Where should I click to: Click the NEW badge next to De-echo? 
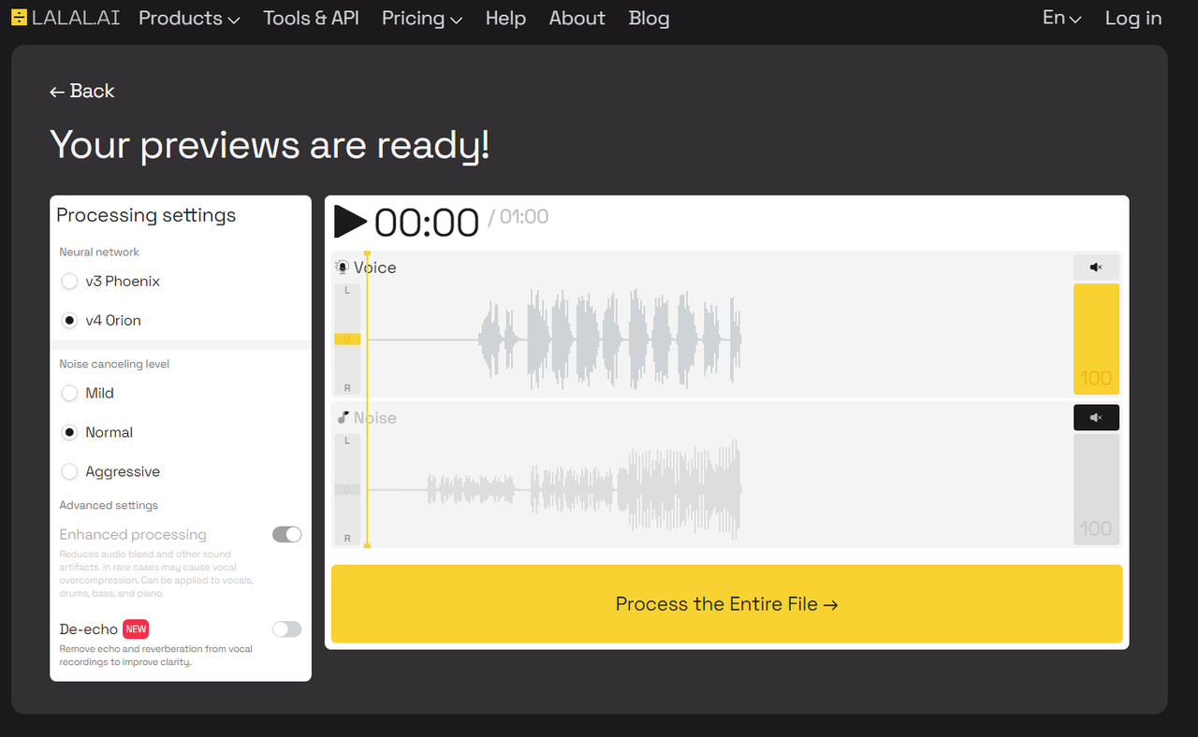click(136, 629)
